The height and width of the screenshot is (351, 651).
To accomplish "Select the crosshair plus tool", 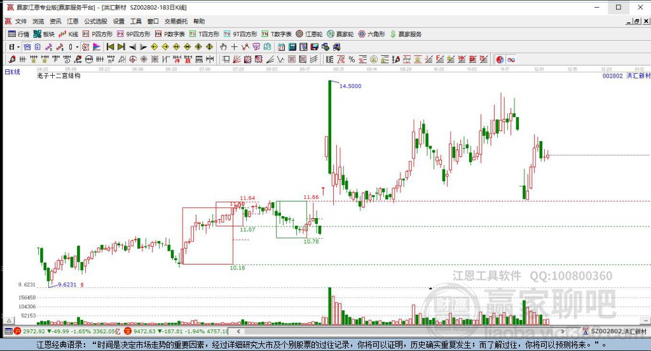I will [x=234, y=47].
